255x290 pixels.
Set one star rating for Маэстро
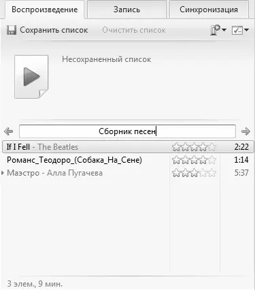pos(176,173)
